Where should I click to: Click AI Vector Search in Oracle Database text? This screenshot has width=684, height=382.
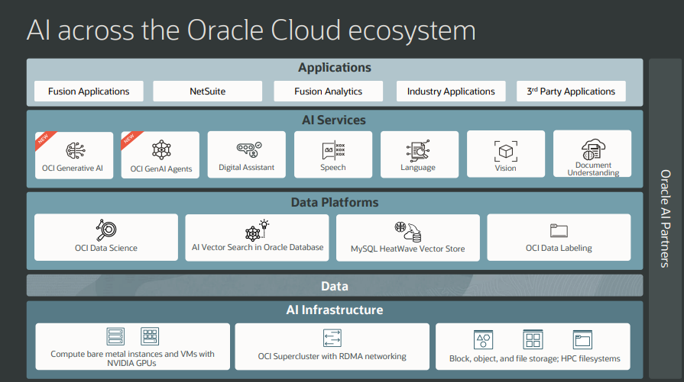(x=258, y=247)
